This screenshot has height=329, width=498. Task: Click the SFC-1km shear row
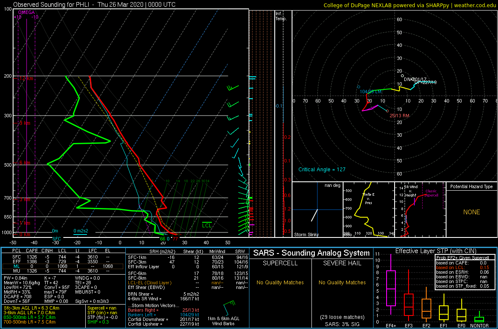click(x=187, y=258)
